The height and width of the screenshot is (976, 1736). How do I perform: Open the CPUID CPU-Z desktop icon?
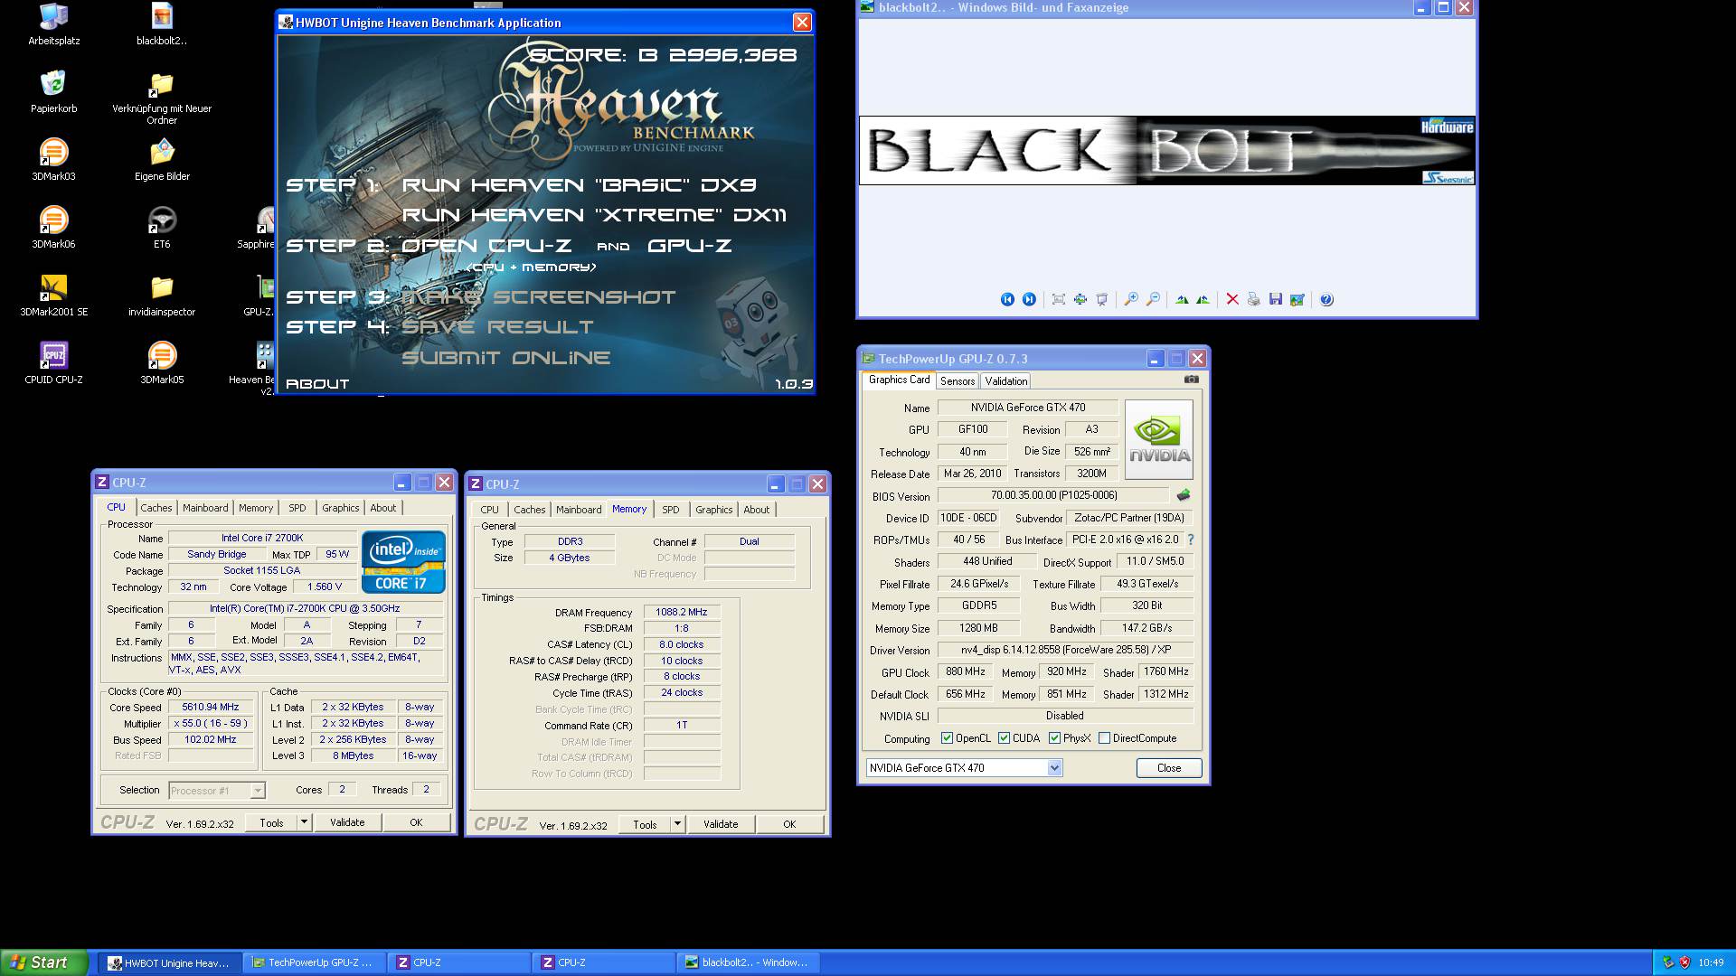click(53, 363)
